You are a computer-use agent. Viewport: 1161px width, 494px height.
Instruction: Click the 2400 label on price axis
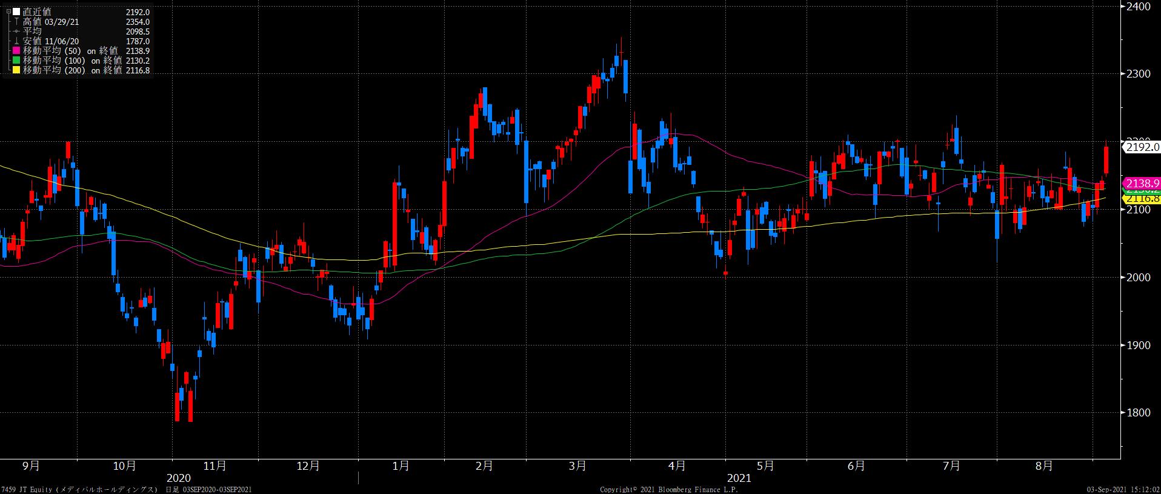pos(1139,7)
